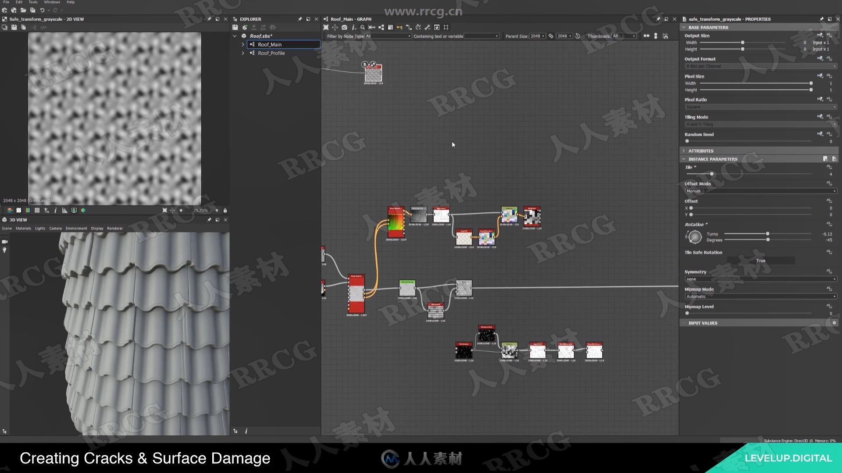Click the wrench tools icon in graph toolbar
The height and width of the screenshot is (473, 842).
pos(427,27)
